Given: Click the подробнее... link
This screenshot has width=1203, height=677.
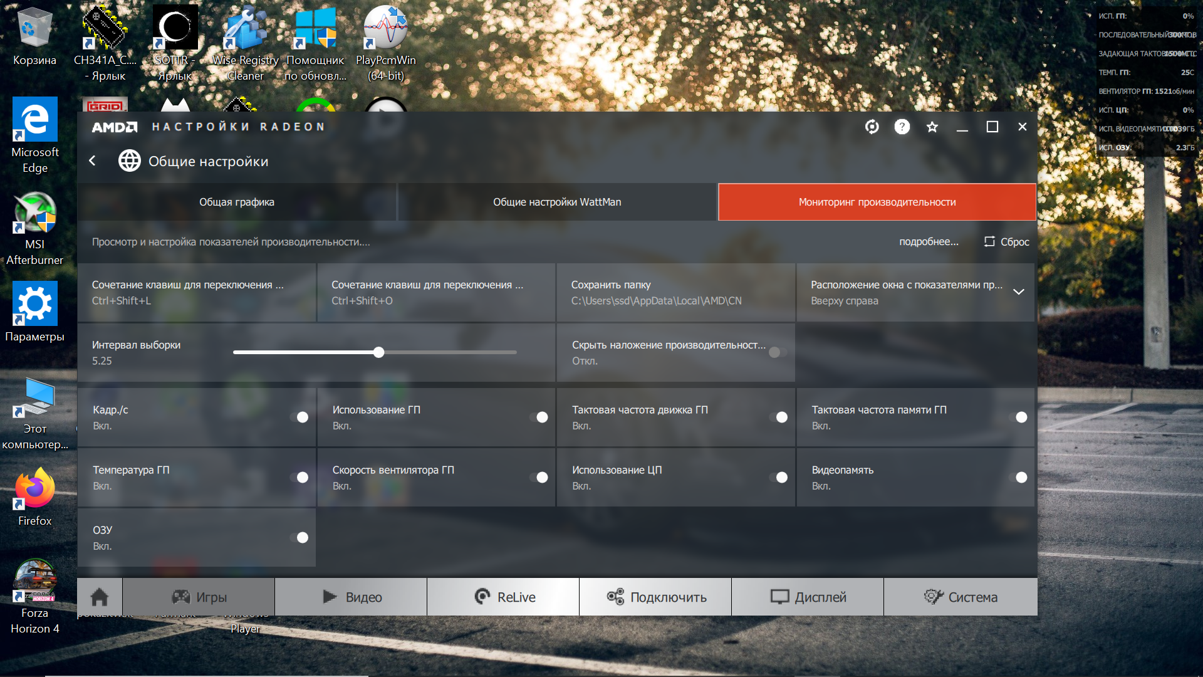Looking at the screenshot, I should tap(929, 242).
